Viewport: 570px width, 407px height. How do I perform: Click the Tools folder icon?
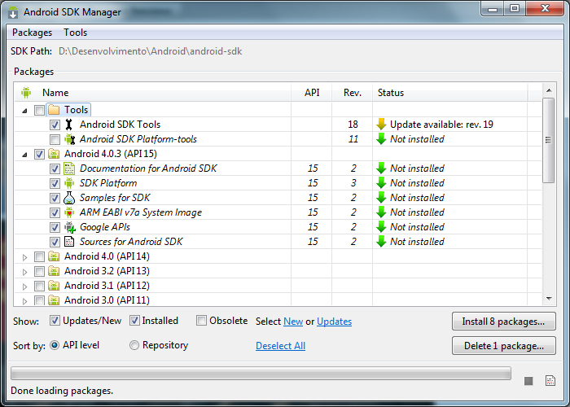point(54,110)
